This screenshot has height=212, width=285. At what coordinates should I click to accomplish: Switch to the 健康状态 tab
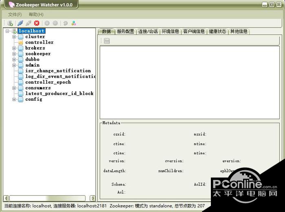217,32
